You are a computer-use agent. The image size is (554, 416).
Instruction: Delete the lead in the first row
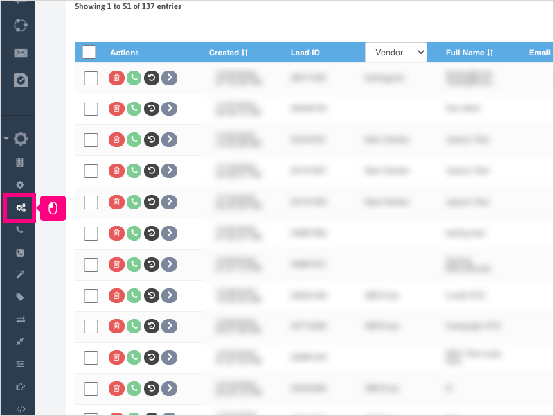116,78
